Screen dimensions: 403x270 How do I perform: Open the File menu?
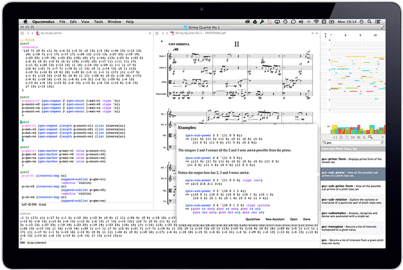coord(62,22)
